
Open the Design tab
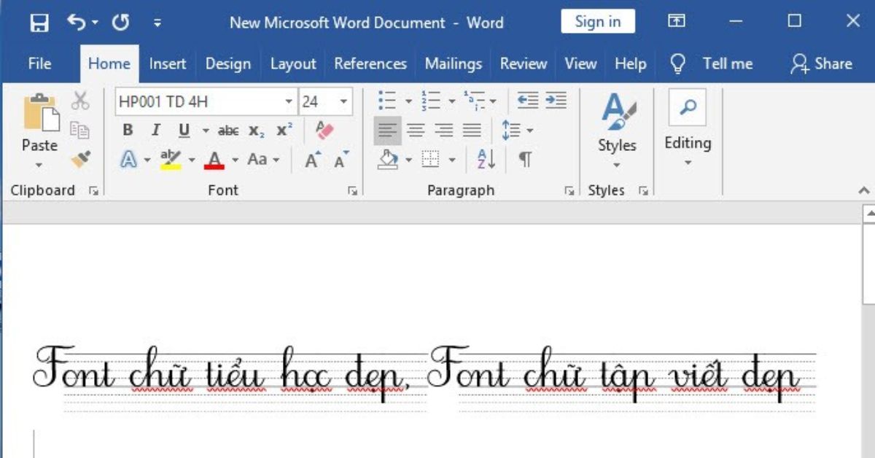pos(228,63)
